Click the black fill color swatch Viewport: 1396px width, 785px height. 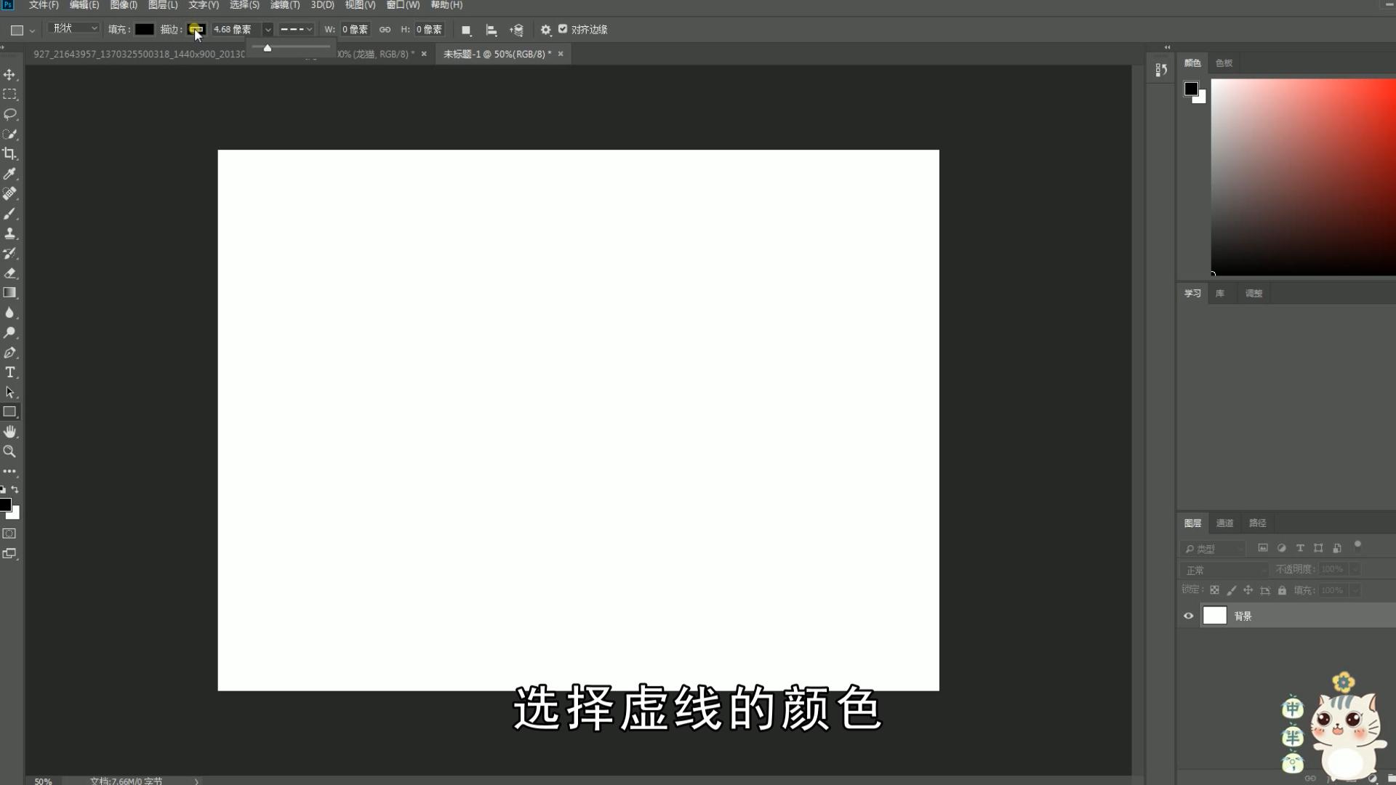pos(144,30)
